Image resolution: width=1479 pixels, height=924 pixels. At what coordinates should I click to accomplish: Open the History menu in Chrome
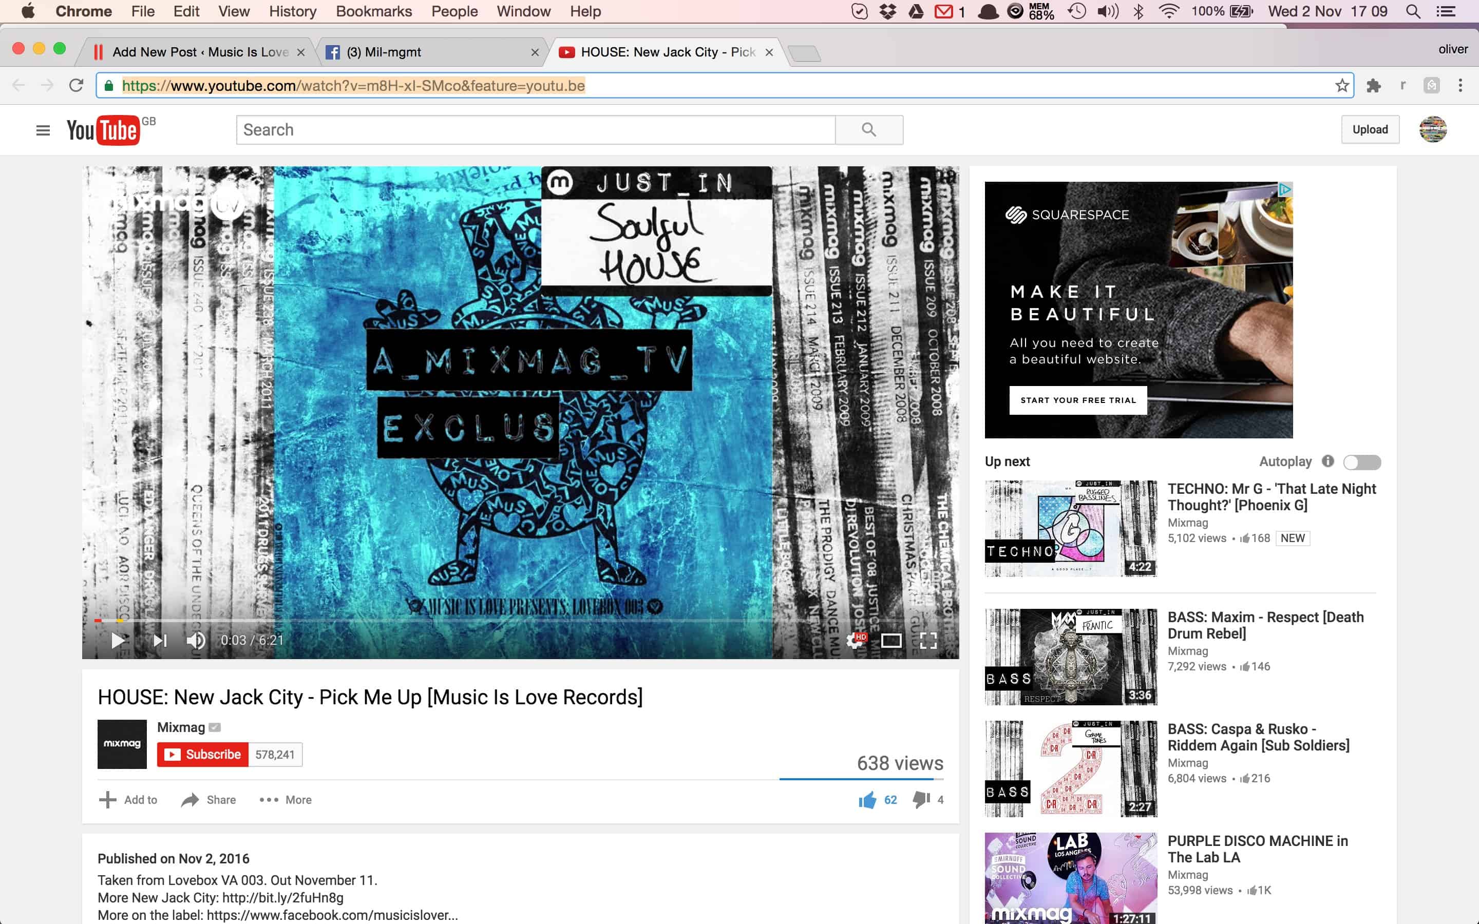[x=293, y=11]
